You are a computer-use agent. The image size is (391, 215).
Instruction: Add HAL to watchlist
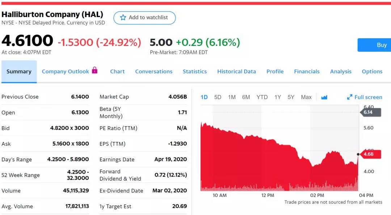144,18
